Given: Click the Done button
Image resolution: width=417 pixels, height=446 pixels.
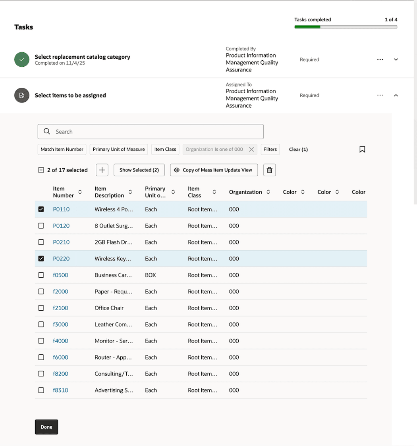Looking at the screenshot, I should coord(46,427).
